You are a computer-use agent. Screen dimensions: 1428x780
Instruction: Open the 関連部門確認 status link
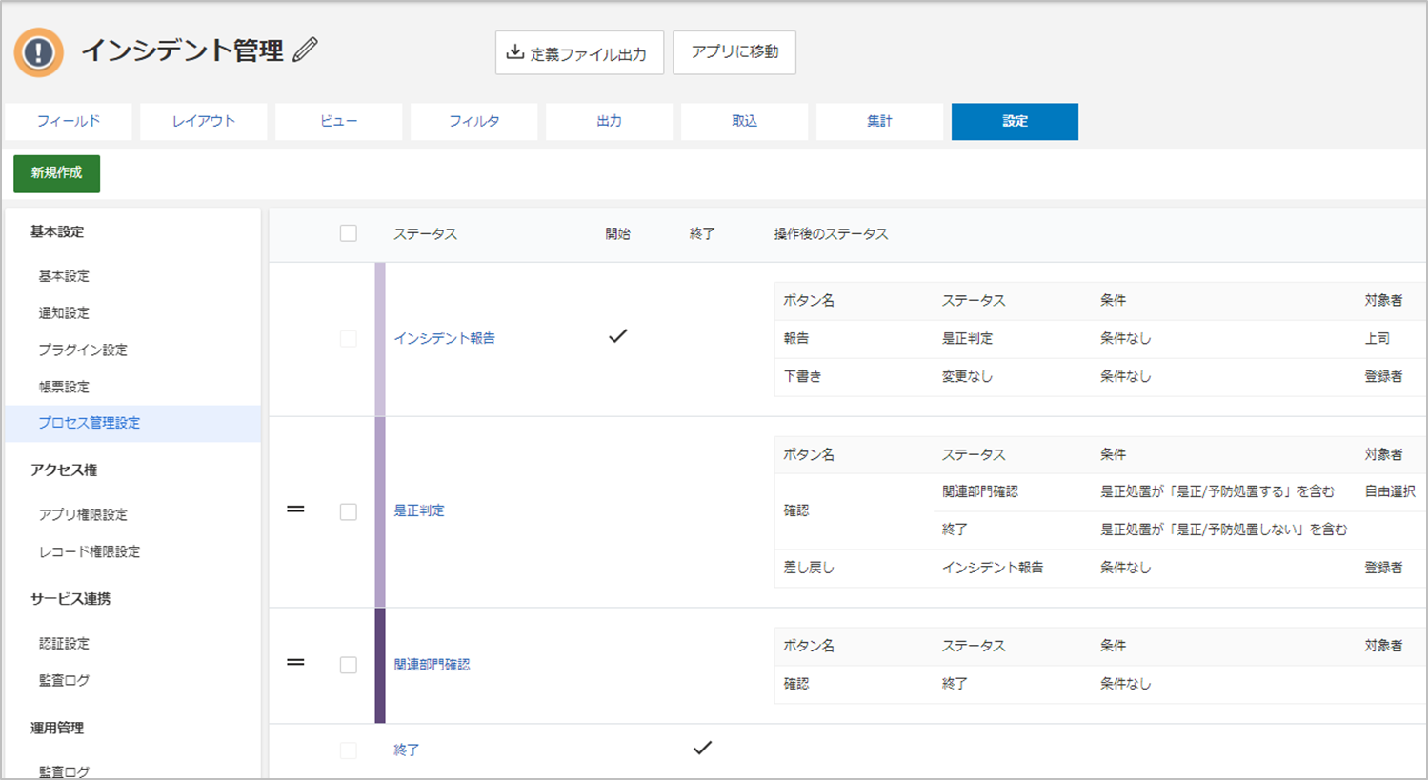pos(432,665)
